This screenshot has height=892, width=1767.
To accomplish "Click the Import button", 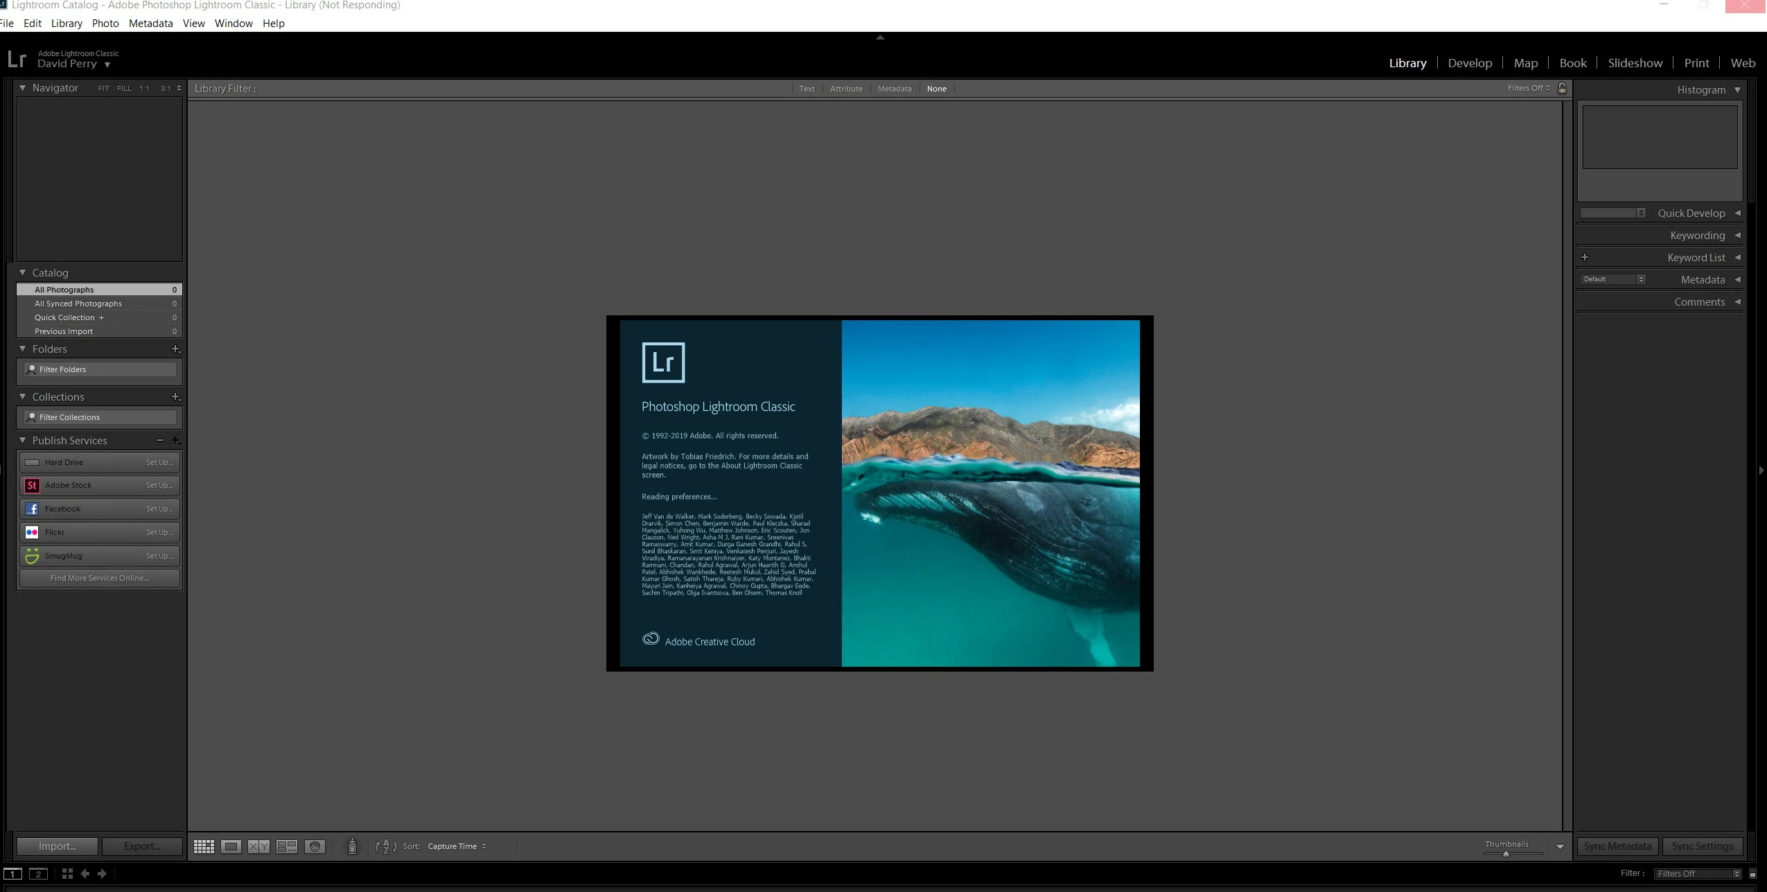I will (x=58, y=846).
